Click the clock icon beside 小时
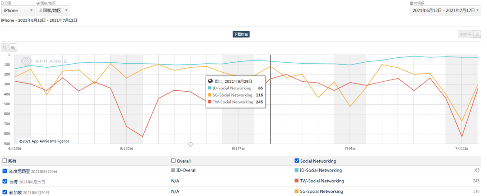Image resolution: width=487 pixels, height=196 pixels. coord(469,34)
